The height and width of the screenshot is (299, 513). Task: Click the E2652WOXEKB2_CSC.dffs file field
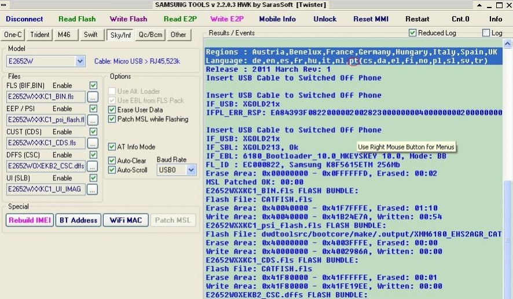click(46, 166)
